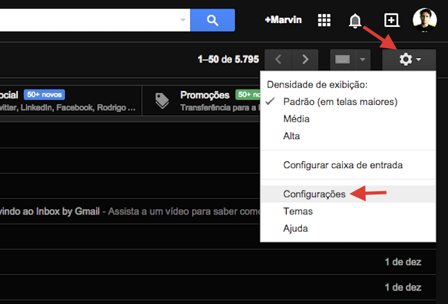
Task: Open the notifications bell
Action: 355,21
